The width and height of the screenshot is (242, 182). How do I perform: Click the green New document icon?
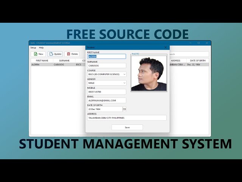coord(36,54)
